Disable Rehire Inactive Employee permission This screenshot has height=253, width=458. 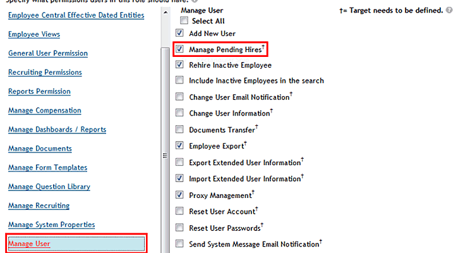(180, 65)
